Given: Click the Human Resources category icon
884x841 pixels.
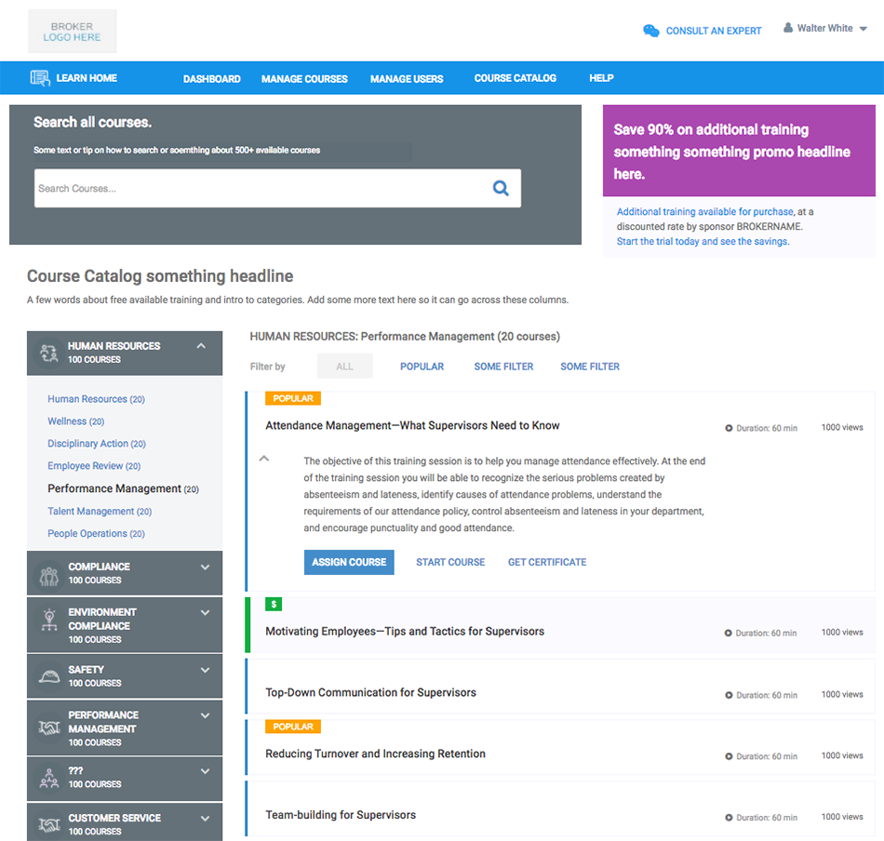Looking at the screenshot, I should tap(48, 353).
